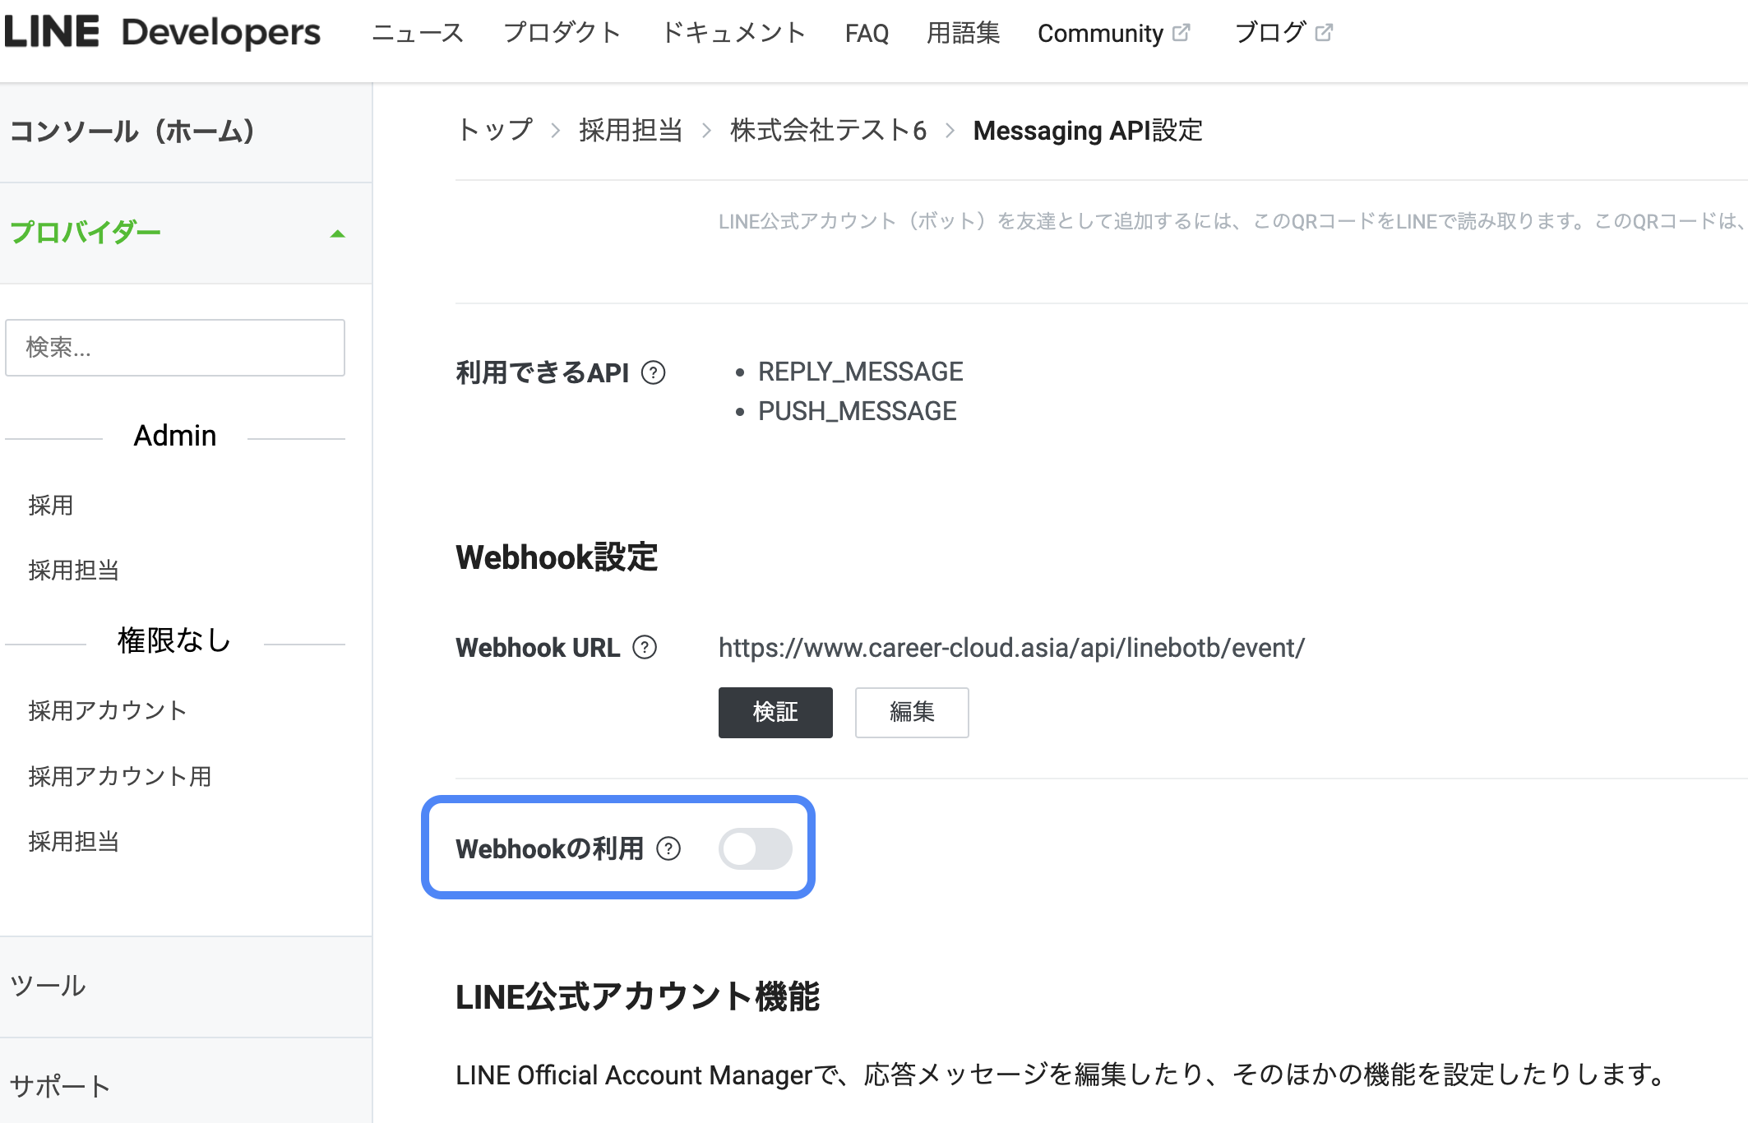Select the 採用アカウント provider
Screen dimensions: 1748x1123
coord(108,710)
